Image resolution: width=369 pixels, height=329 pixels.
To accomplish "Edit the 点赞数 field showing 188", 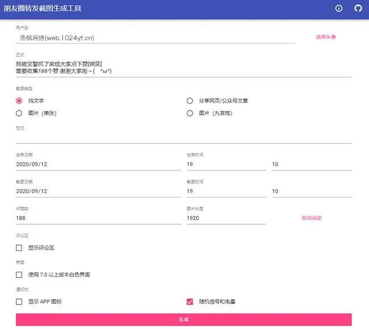I will pyautogui.click(x=98, y=218).
